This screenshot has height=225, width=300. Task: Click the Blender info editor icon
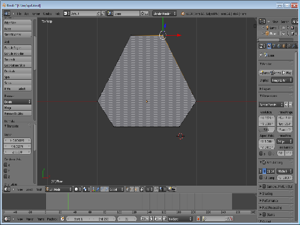[7, 14]
